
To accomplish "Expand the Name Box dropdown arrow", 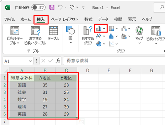I will tap(30, 61).
